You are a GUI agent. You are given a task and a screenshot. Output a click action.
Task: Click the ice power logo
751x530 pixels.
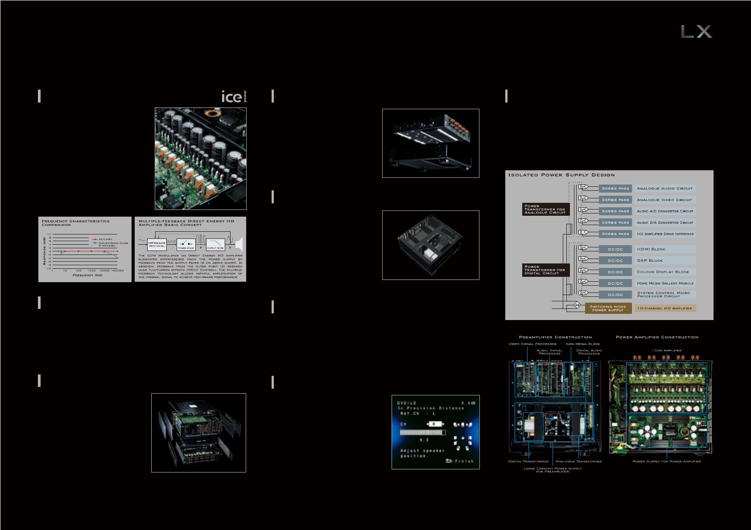point(234,96)
